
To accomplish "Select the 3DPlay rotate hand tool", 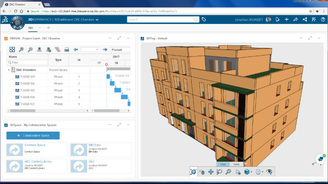I will 202,172.
